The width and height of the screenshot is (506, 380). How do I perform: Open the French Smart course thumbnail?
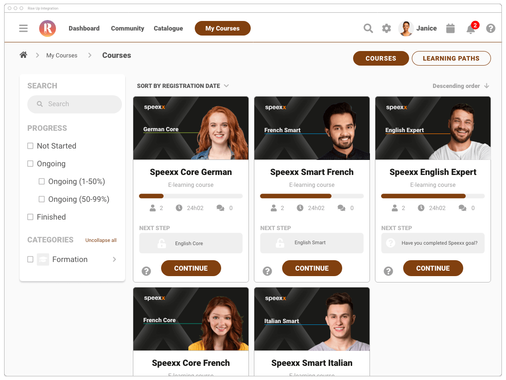tap(312, 128)
